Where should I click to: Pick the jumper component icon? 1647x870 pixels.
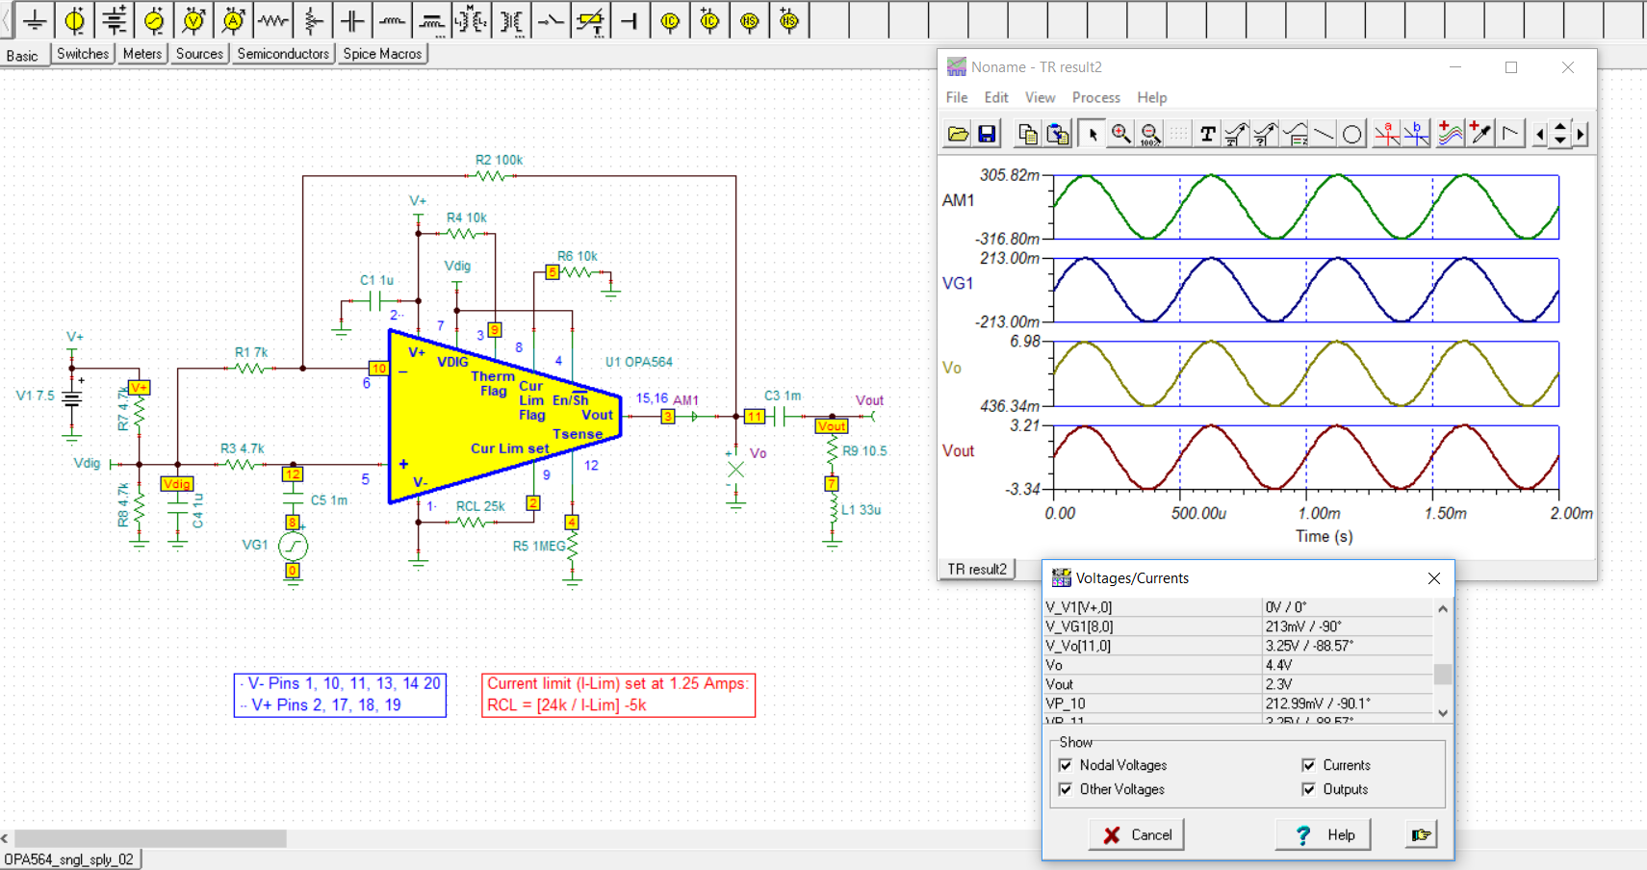pyautogui.click(x=630, y=20)
